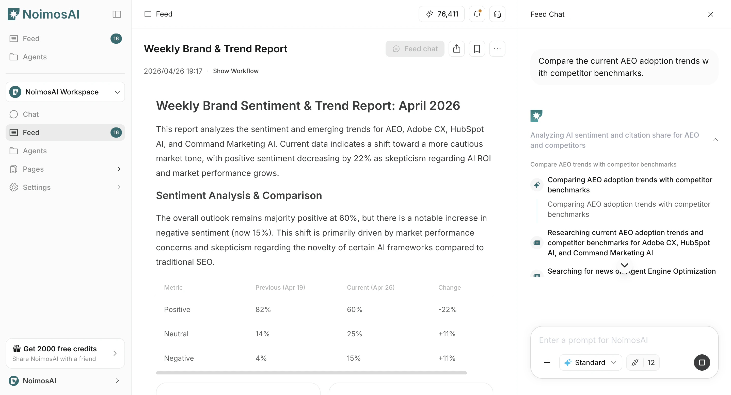This screenshot has width=731, height=395.
Task: Click the Feed Chat panel title
Action: (x=547, y=14)
